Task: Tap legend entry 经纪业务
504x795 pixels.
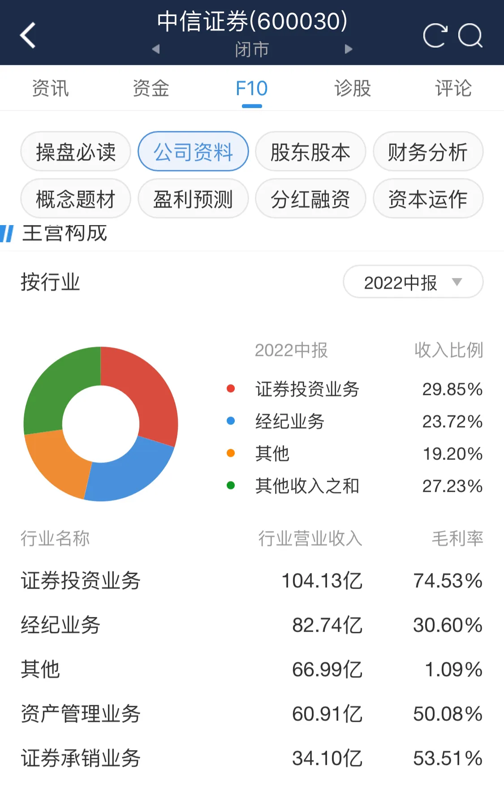Action: click(x=290, y=421)
